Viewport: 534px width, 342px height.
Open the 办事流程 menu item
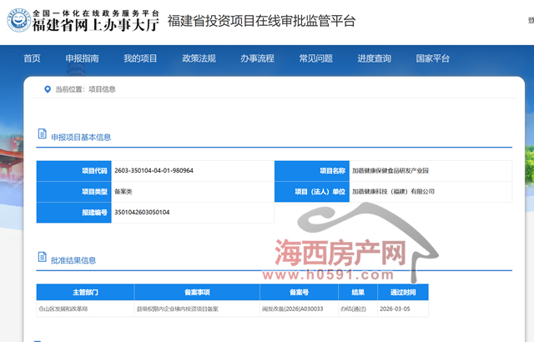coord(257,58)
